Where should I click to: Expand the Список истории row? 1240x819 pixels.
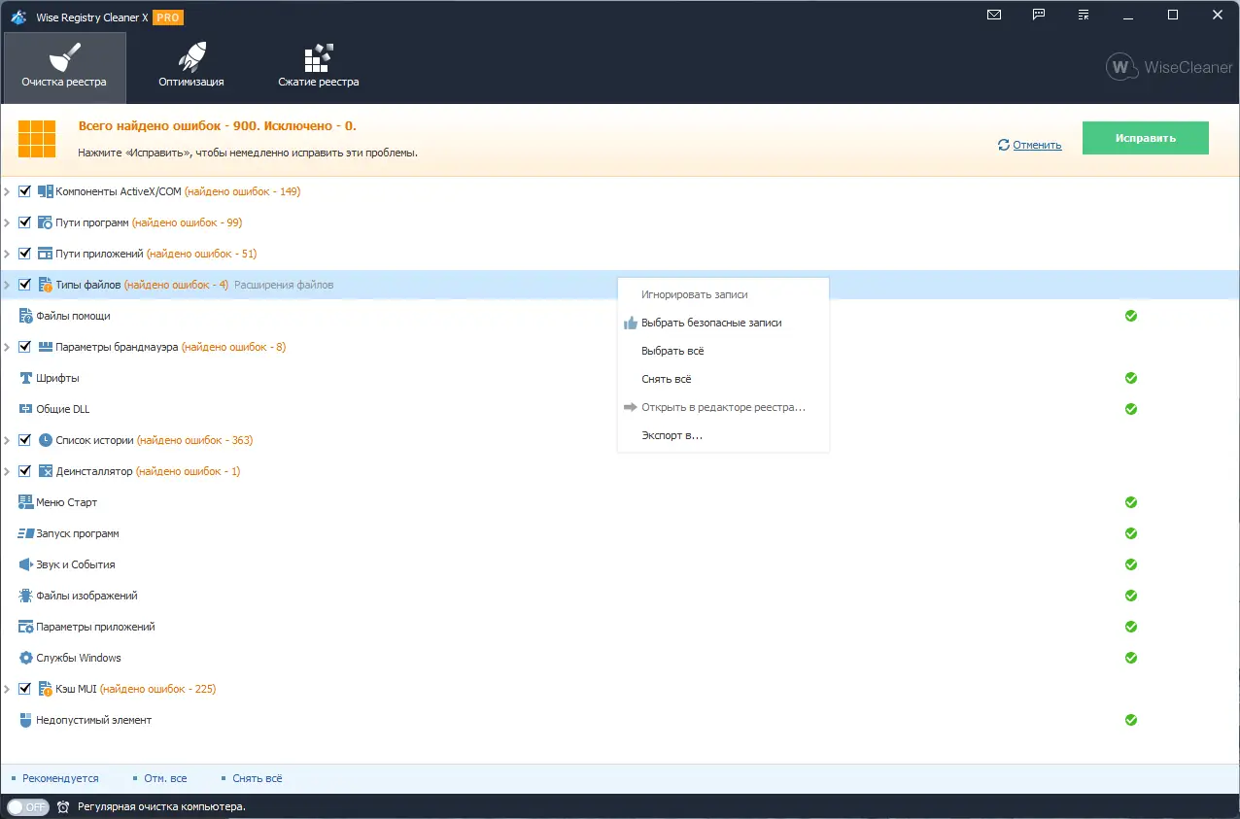tap(7, 440)
